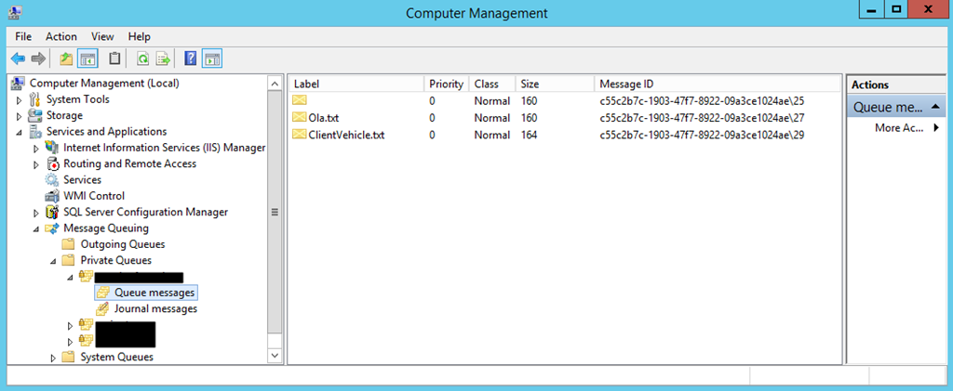Expand the System Tools node
This screenshot has width=953, height=391.
point(19,100)
